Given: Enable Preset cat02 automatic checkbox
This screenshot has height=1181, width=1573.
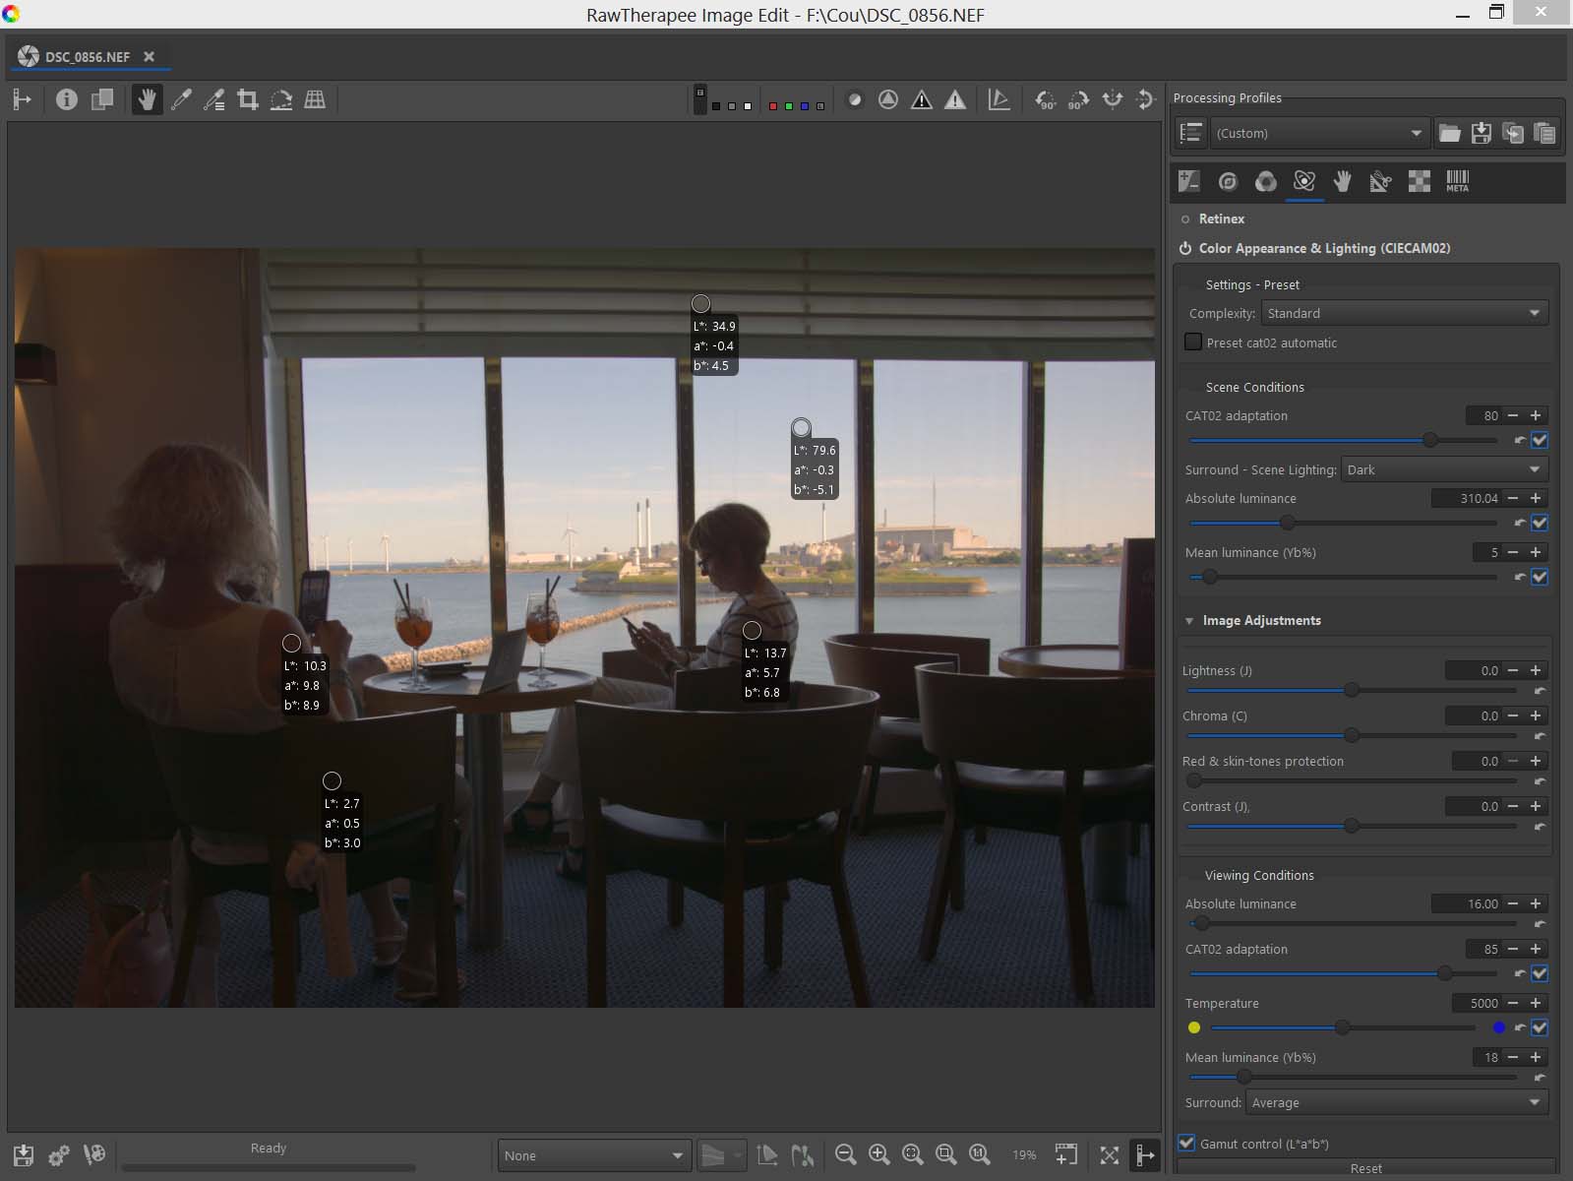Looking at the screenshot, I should 1193,342.
